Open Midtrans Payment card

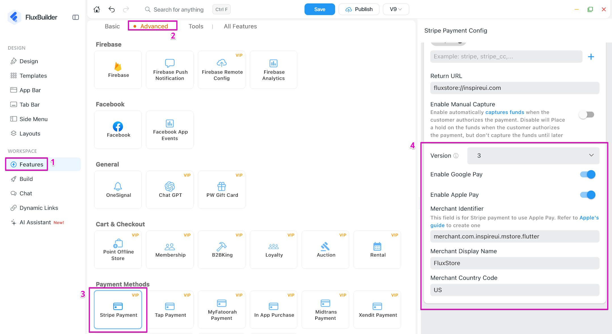click(325, 310)
